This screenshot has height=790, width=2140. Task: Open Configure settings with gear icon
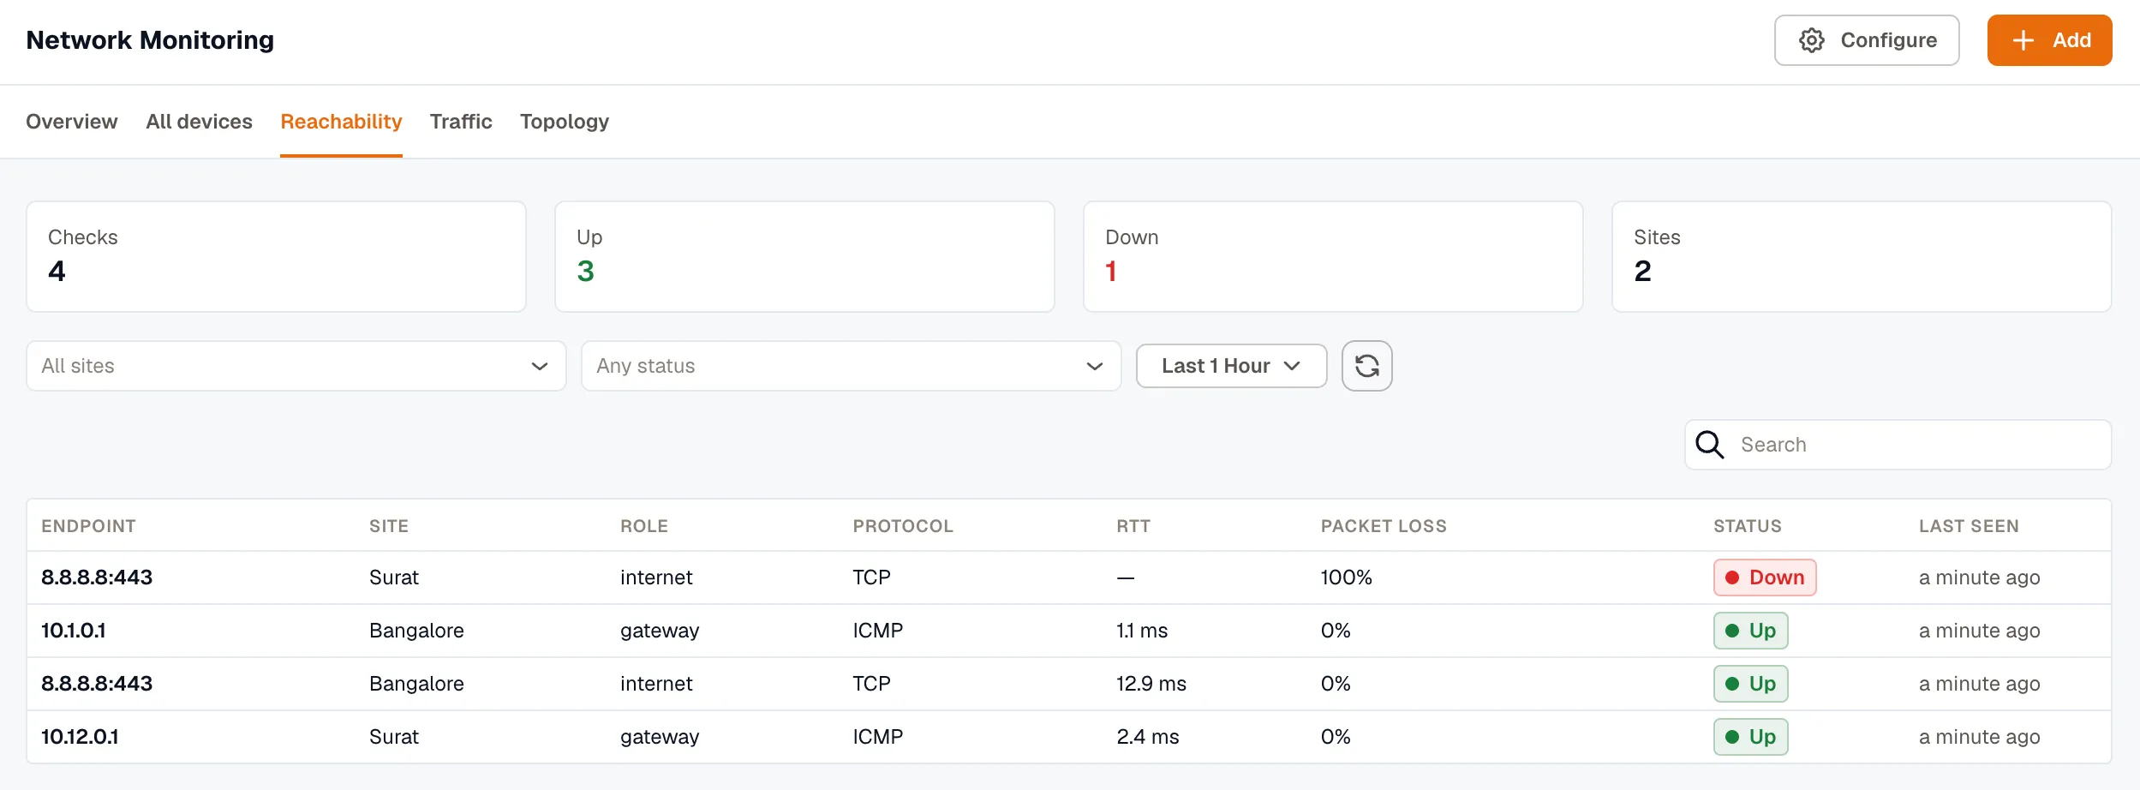point(1867,40)
